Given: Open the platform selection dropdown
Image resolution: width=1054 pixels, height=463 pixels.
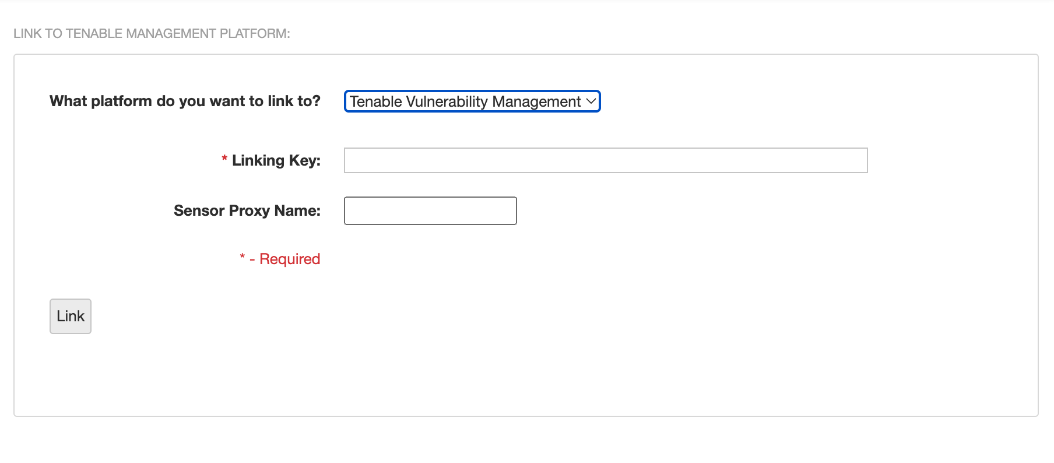Looking at the screenshot, I should click(x=472, y=101).
